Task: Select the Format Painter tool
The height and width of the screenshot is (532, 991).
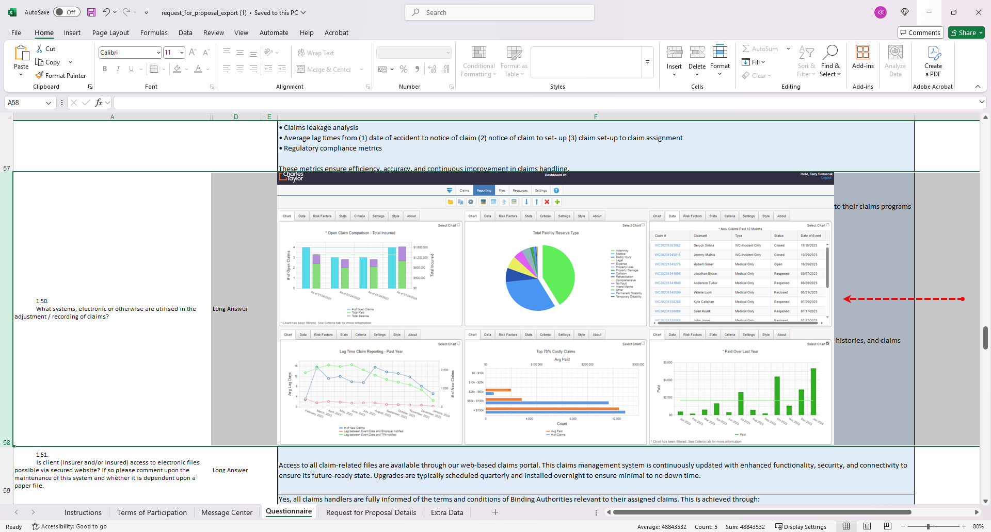Action: 61,75
